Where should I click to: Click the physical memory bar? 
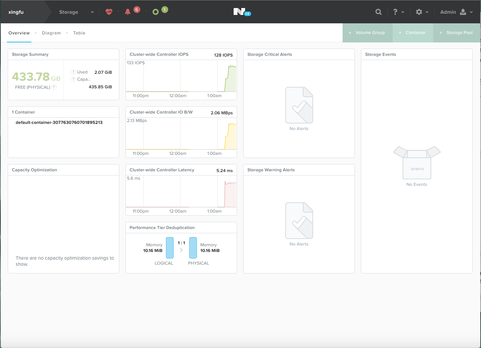click(x=193, y=247)
